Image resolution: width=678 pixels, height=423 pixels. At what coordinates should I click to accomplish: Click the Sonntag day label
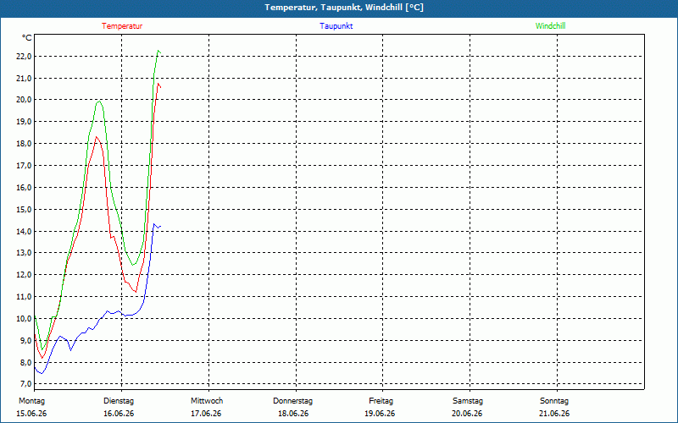[554, 401]
